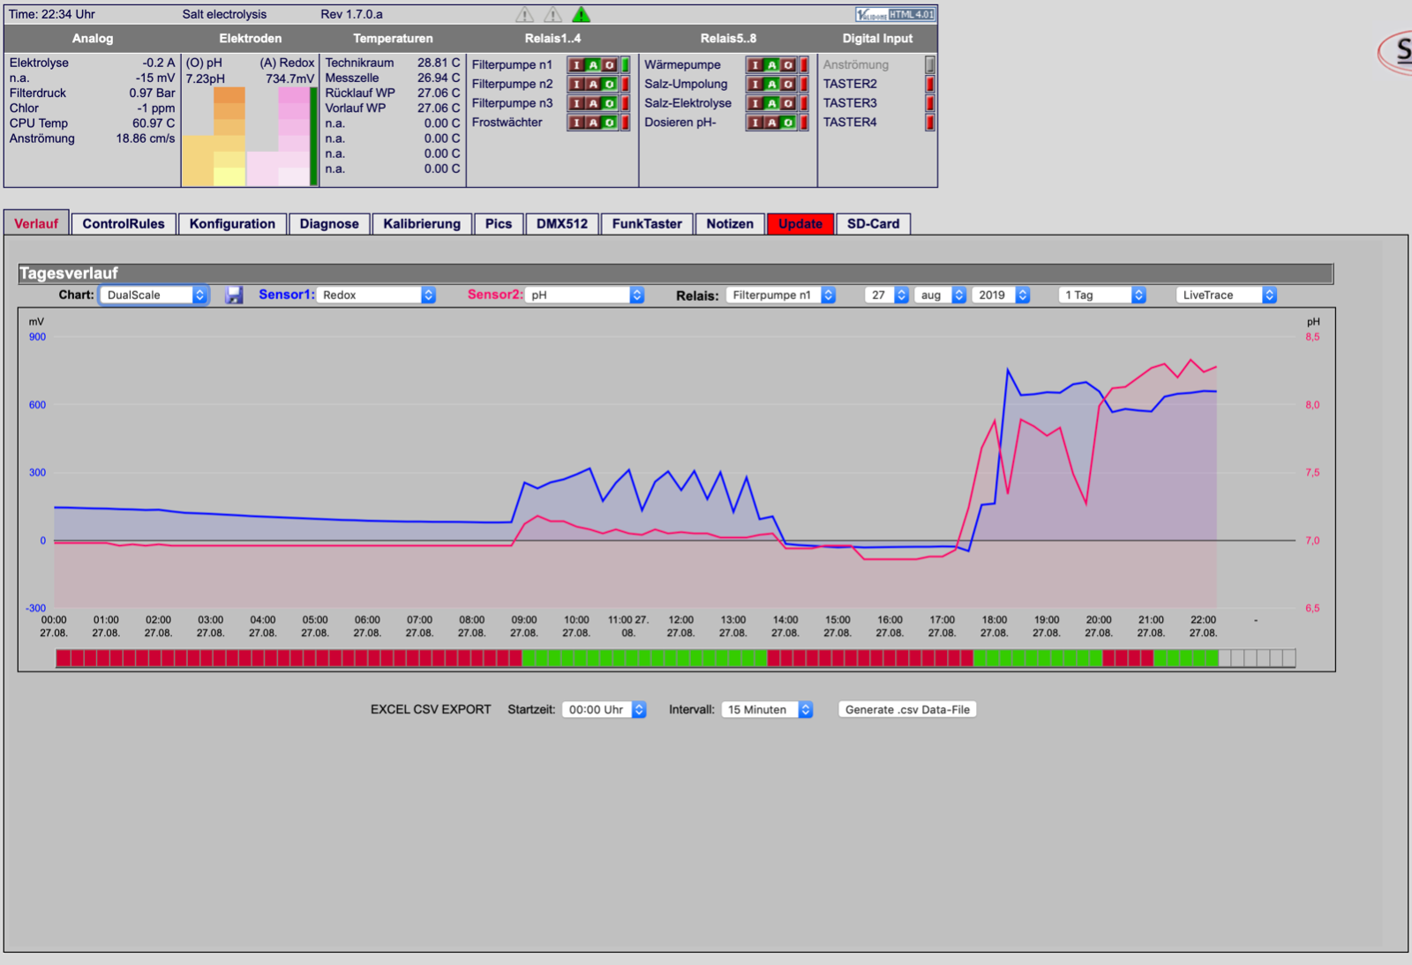Click Generate .csv Data-File button

click(x=907, y=709)
